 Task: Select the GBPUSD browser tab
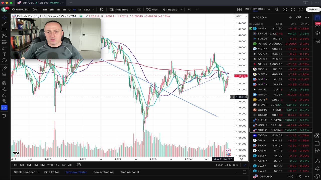point(40,2)
